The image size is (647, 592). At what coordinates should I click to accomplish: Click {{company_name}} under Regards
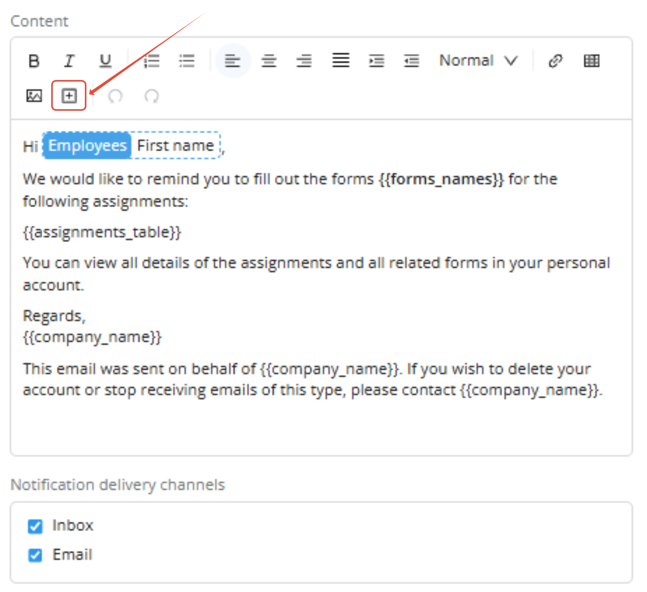pos(92,337)
